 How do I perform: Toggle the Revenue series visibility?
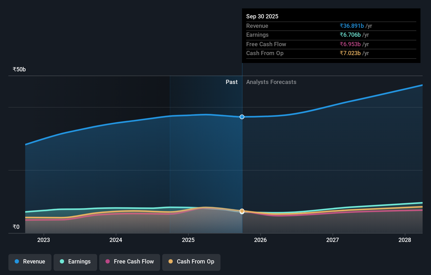pyautogui.click(x=30, y=262)
